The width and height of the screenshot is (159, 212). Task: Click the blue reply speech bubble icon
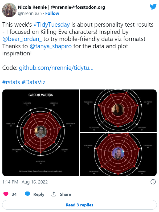pyautogui.click(x=27, y=194)
